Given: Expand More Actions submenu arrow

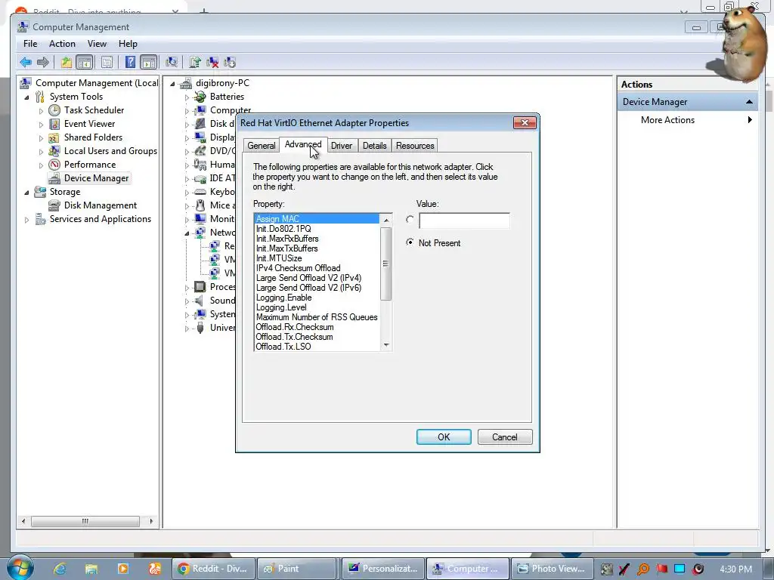Looking at the screenshot, I should pyautogui.click(x=750, y=120).
